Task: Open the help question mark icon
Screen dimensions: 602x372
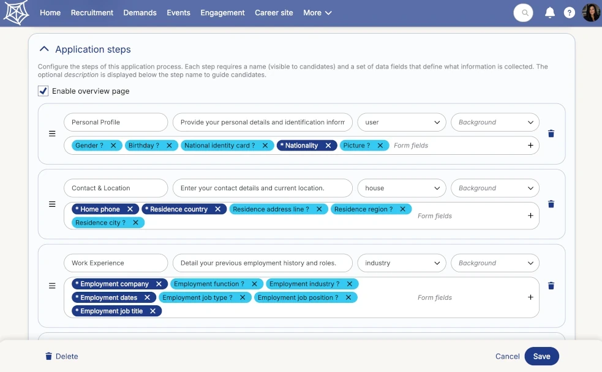Action: coord(569,13)
